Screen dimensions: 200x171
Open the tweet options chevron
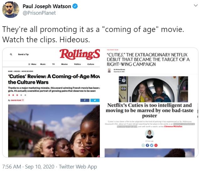tap(196, 6)
